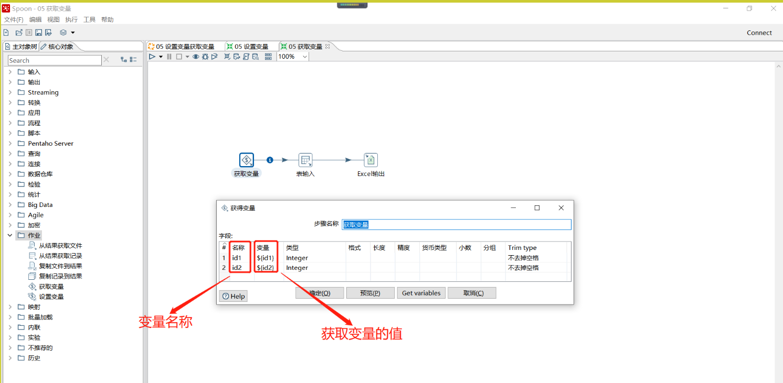Select the Excel输出 step icon on canvas
783x383 pixels.
click(371, 160)
